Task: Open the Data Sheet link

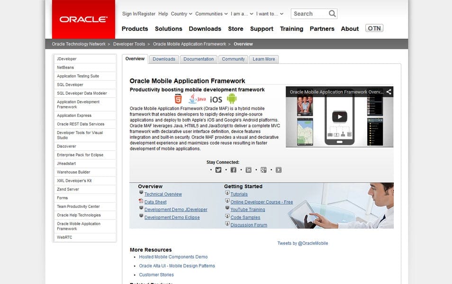Action: coord(155,202)
